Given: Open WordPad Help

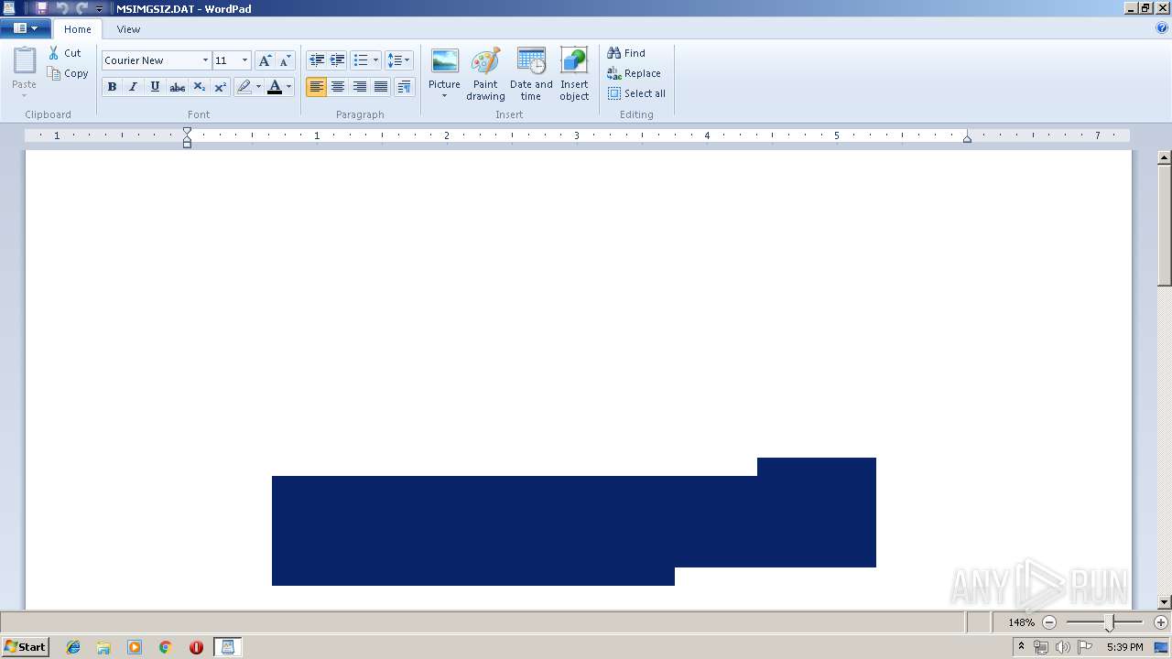Looking at the screenshot, I should 1162,28.
